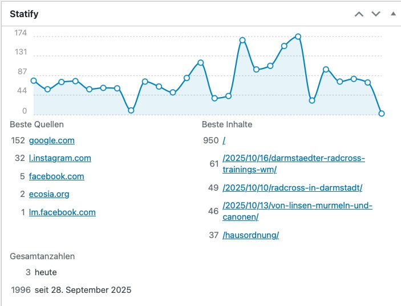Click the move widget up arrow
The height and width of the screenshot is (306, 401).
point(359,14)
